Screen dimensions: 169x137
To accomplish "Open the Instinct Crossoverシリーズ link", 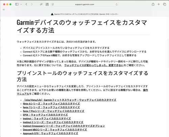I will tap(64, 126).
